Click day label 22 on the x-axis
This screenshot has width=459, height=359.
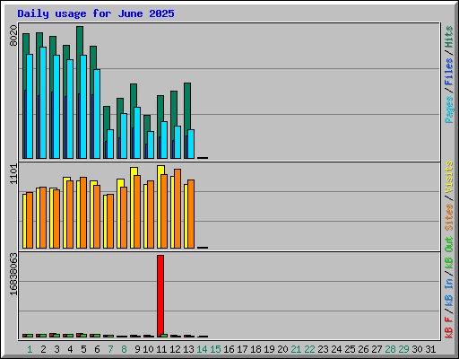309,349
